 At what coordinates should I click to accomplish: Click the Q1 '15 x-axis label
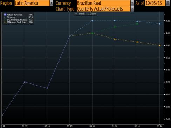[x=25, y=126]
